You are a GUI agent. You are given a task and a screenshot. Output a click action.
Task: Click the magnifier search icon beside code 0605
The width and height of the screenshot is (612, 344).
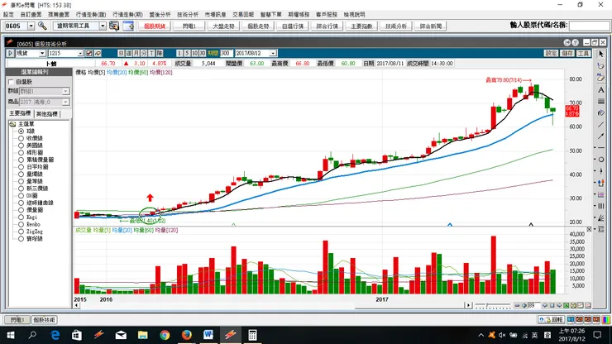point(42,26)
